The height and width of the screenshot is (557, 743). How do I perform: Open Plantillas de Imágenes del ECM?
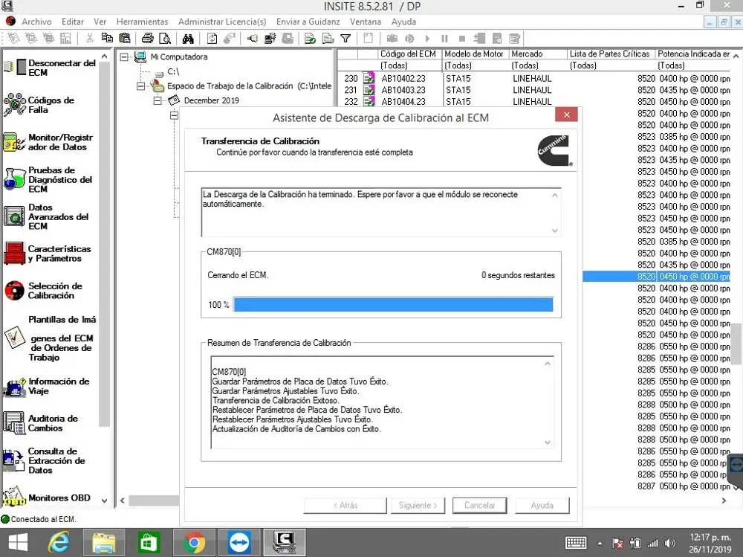pos(50,338)
